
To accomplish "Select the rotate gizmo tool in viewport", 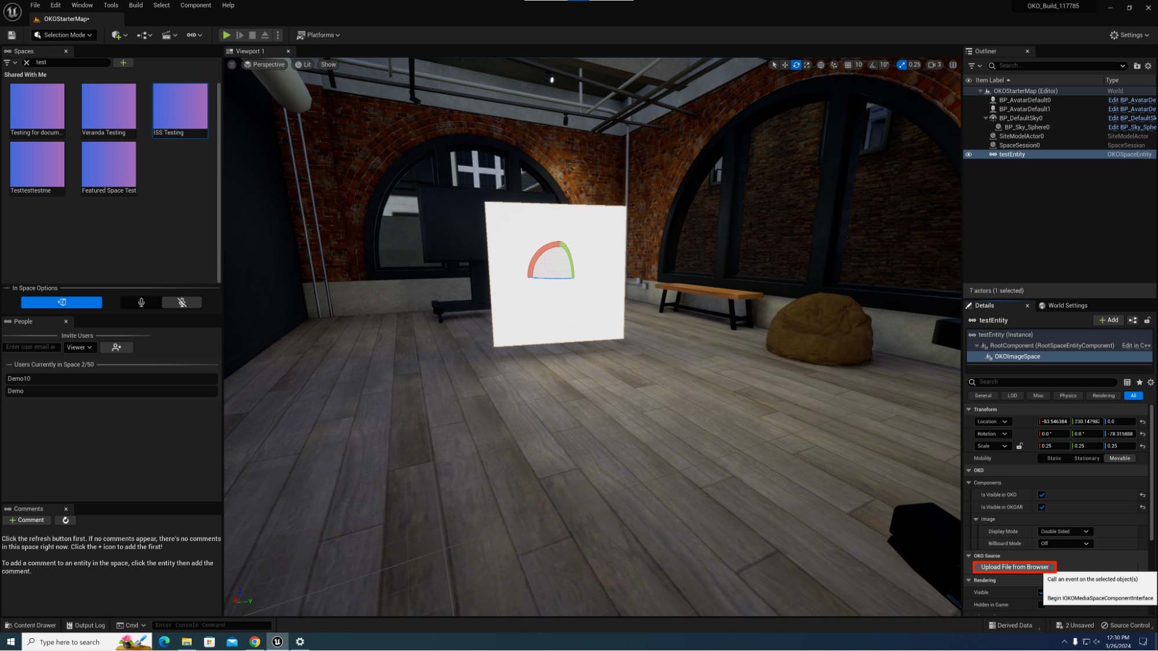I will 796,65.
